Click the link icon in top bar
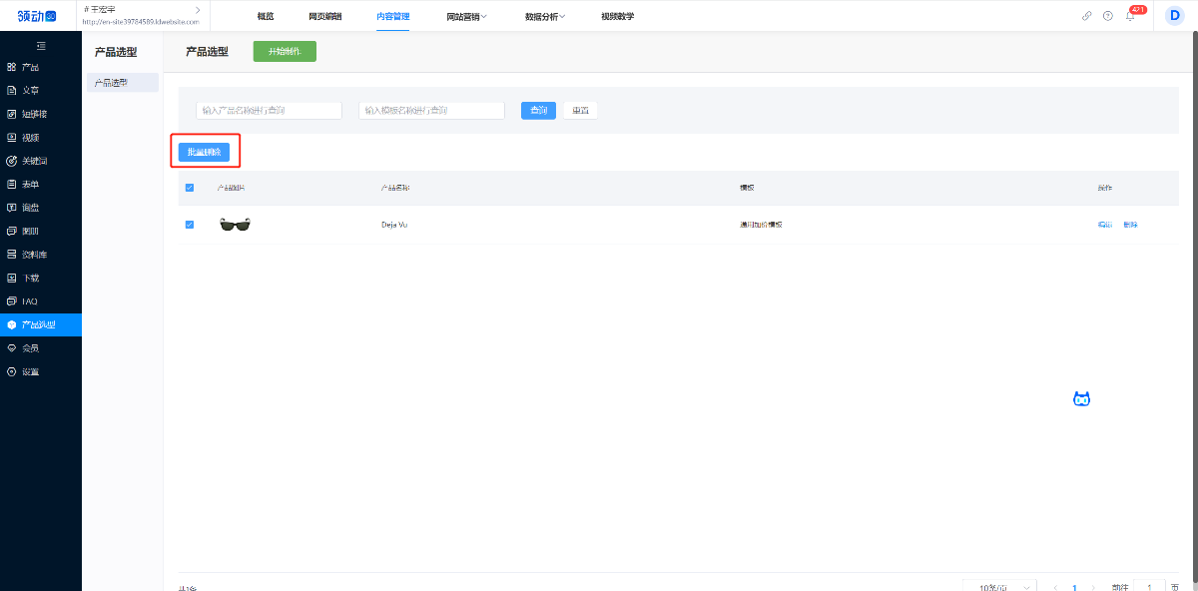The width and height of the screenshot is (1198, 591). click(x=1087, y=16)
